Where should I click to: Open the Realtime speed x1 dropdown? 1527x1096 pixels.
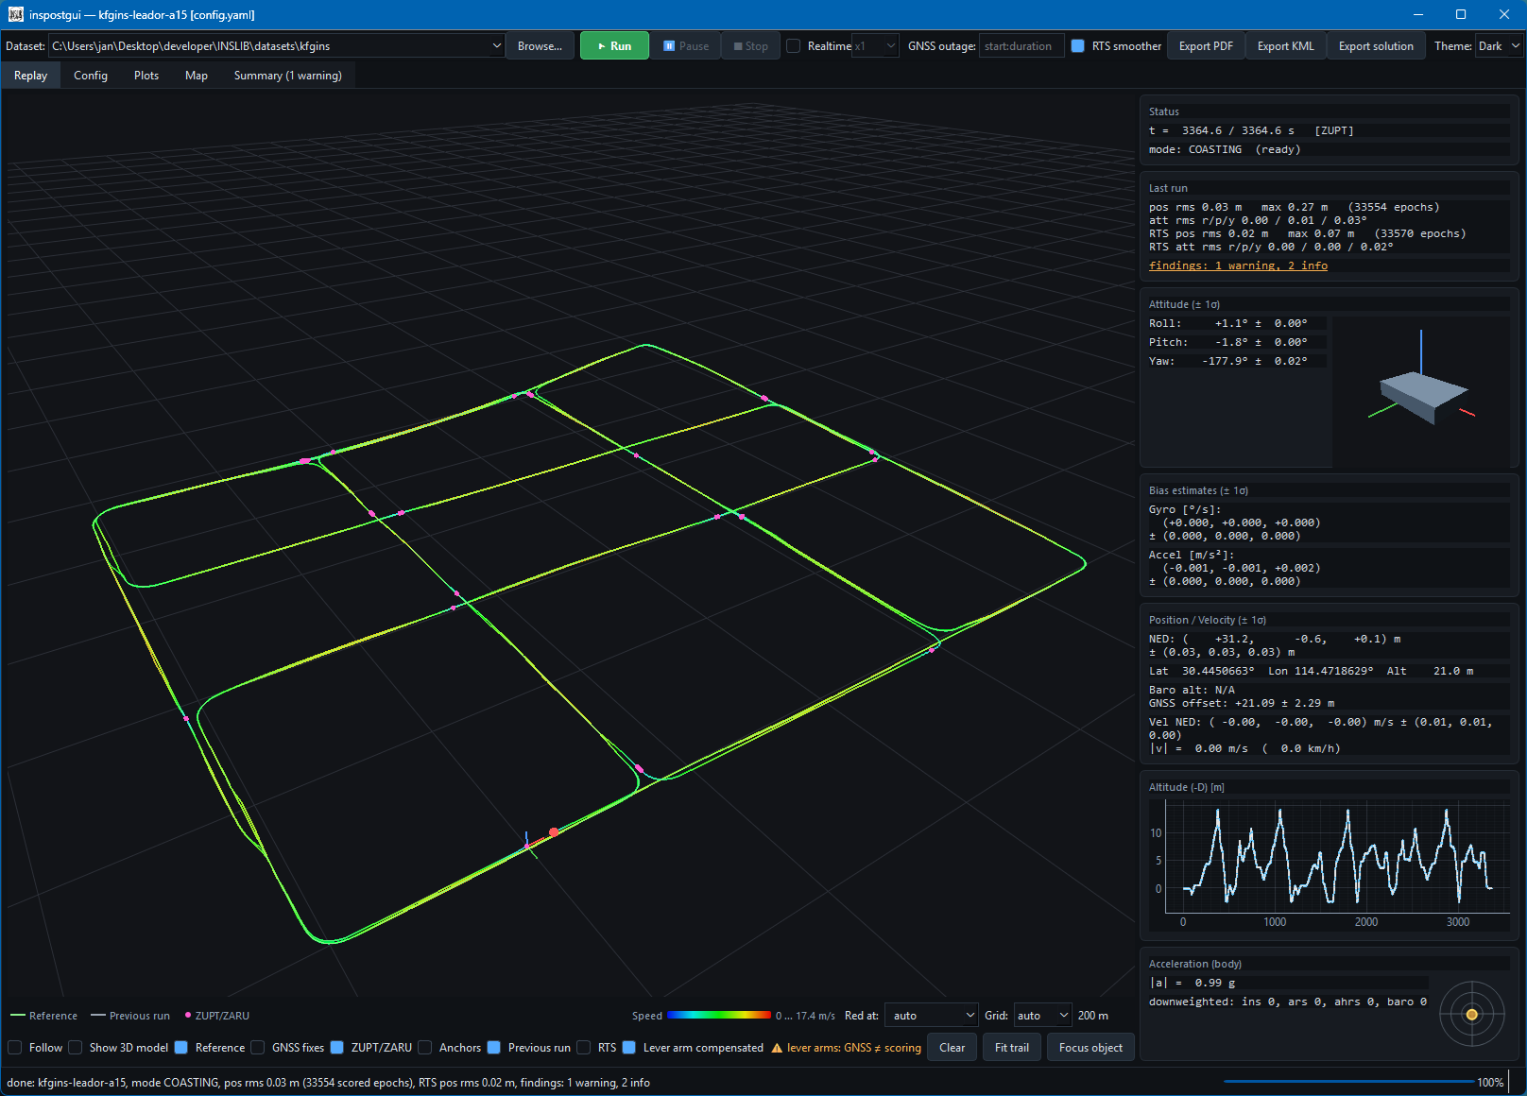(875, 45)
